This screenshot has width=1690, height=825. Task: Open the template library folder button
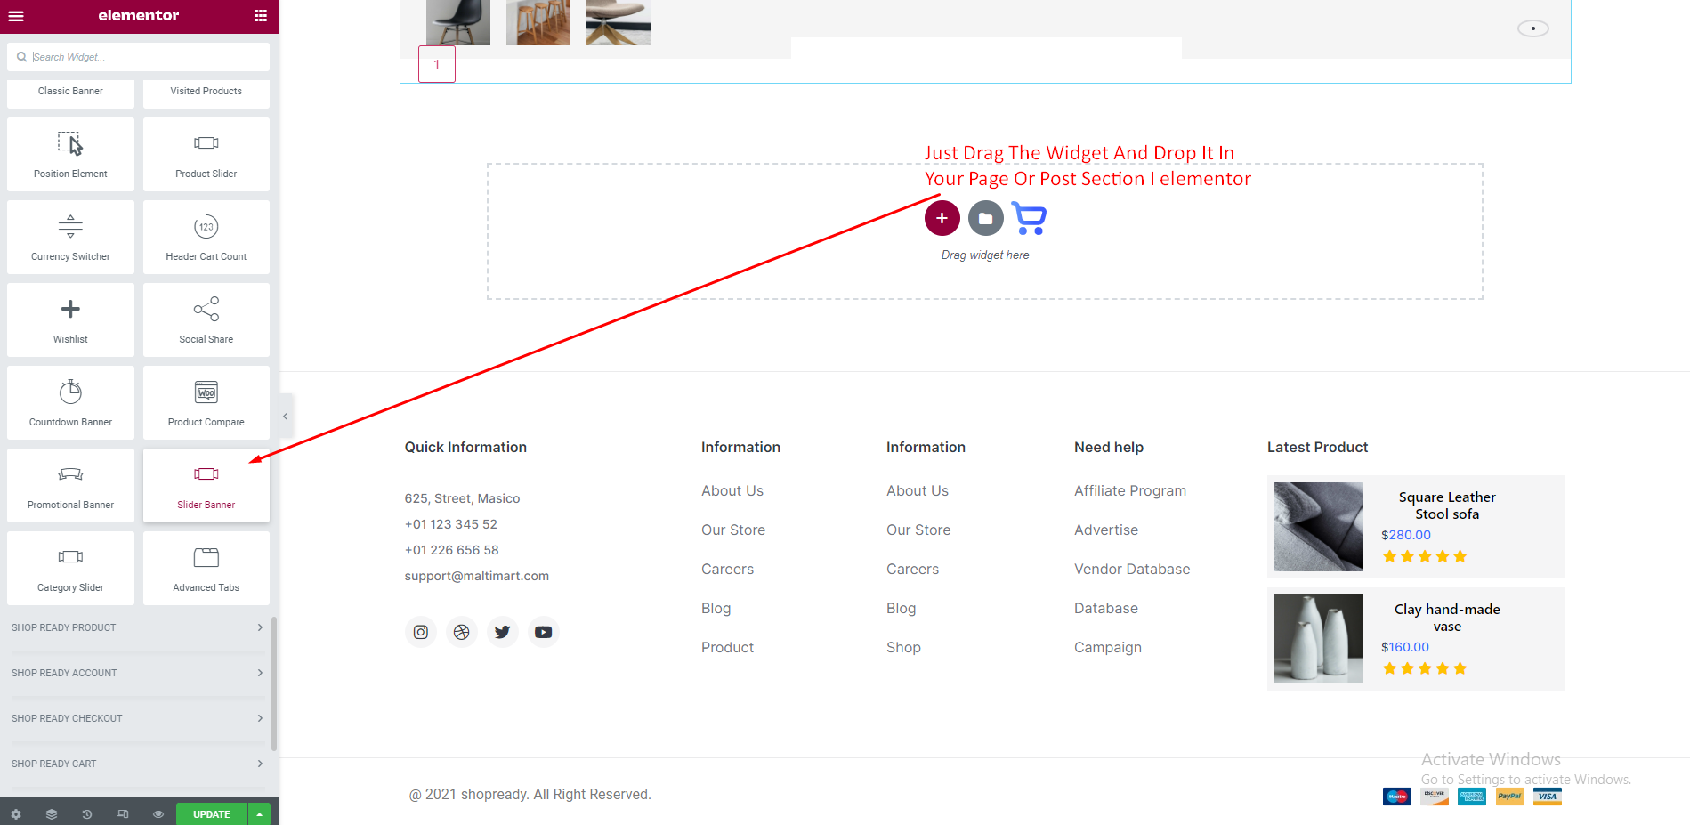click(x=985, y=218)
